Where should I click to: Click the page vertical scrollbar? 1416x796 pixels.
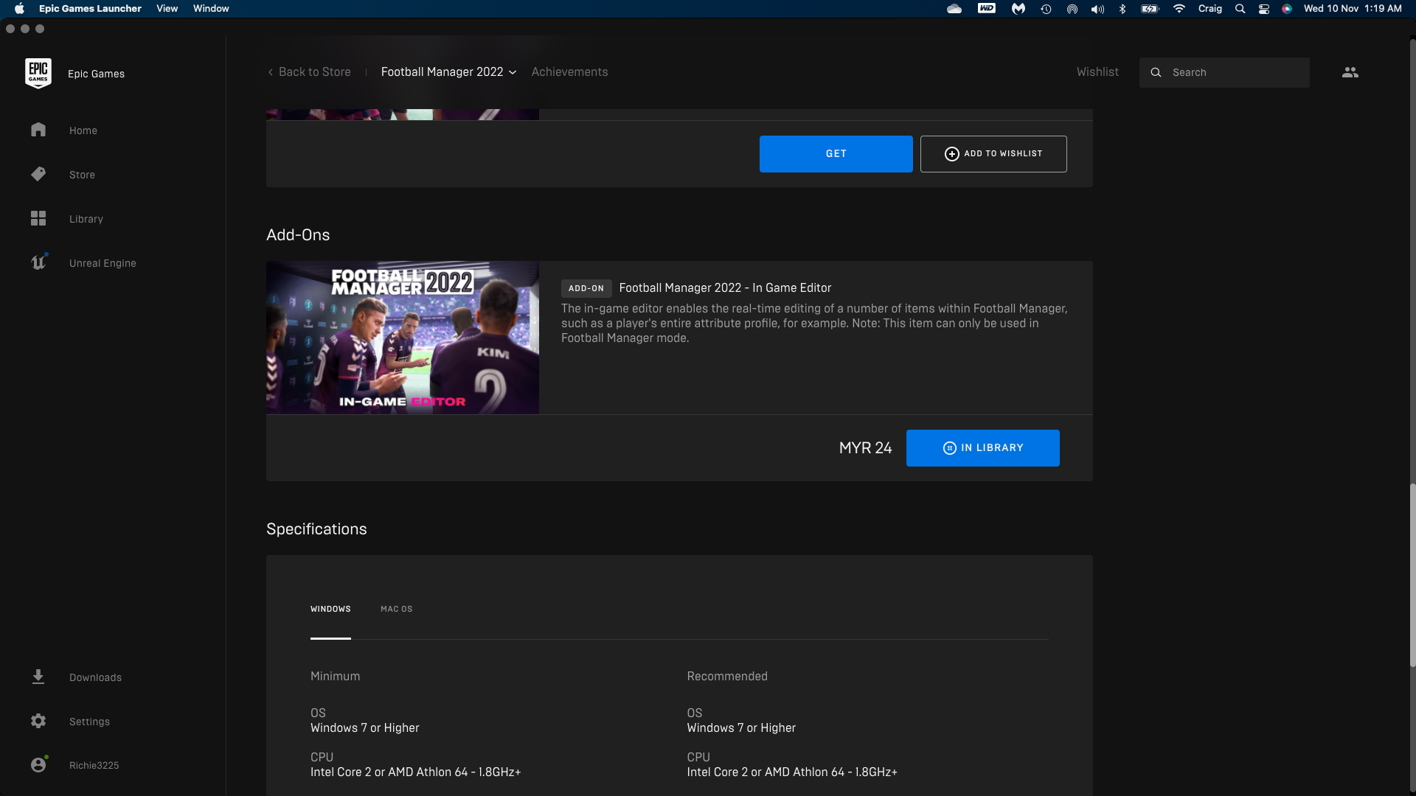point(1412,575)
